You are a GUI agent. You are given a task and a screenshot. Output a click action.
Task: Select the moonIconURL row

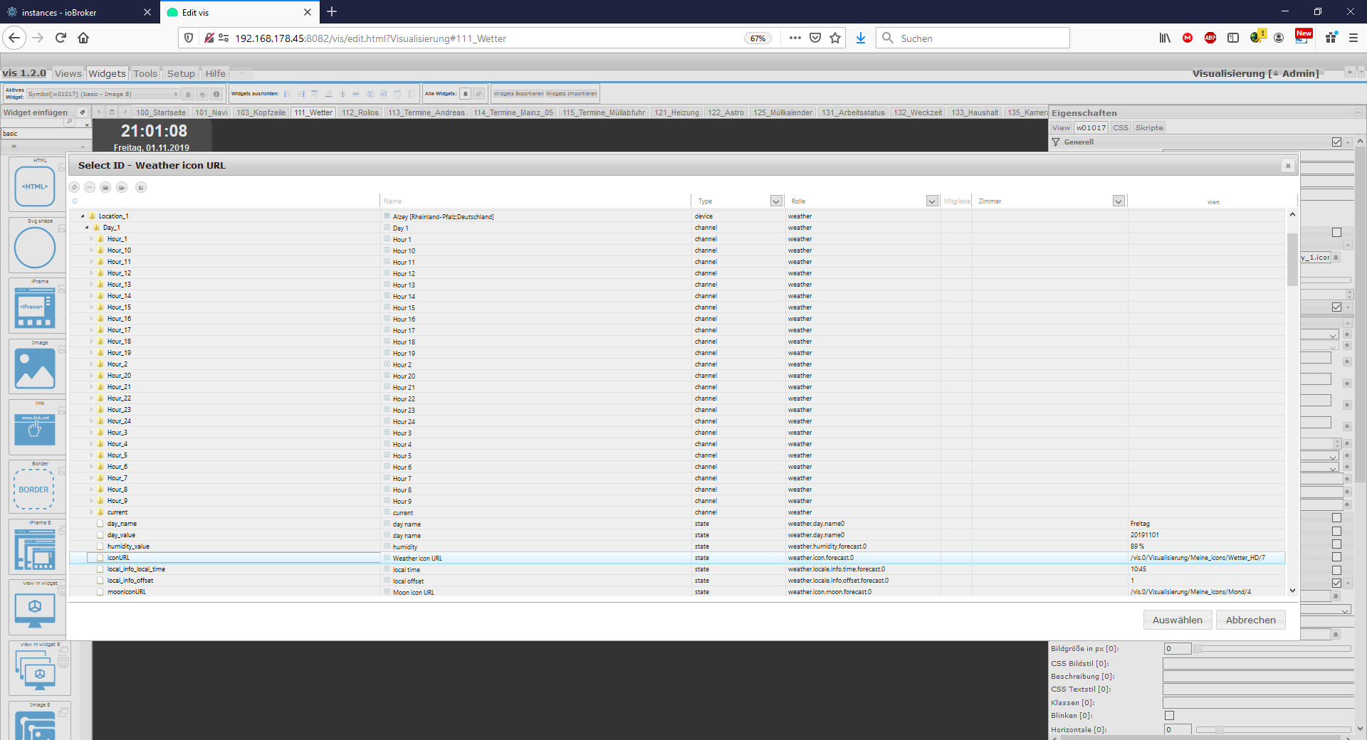(677, 592)
